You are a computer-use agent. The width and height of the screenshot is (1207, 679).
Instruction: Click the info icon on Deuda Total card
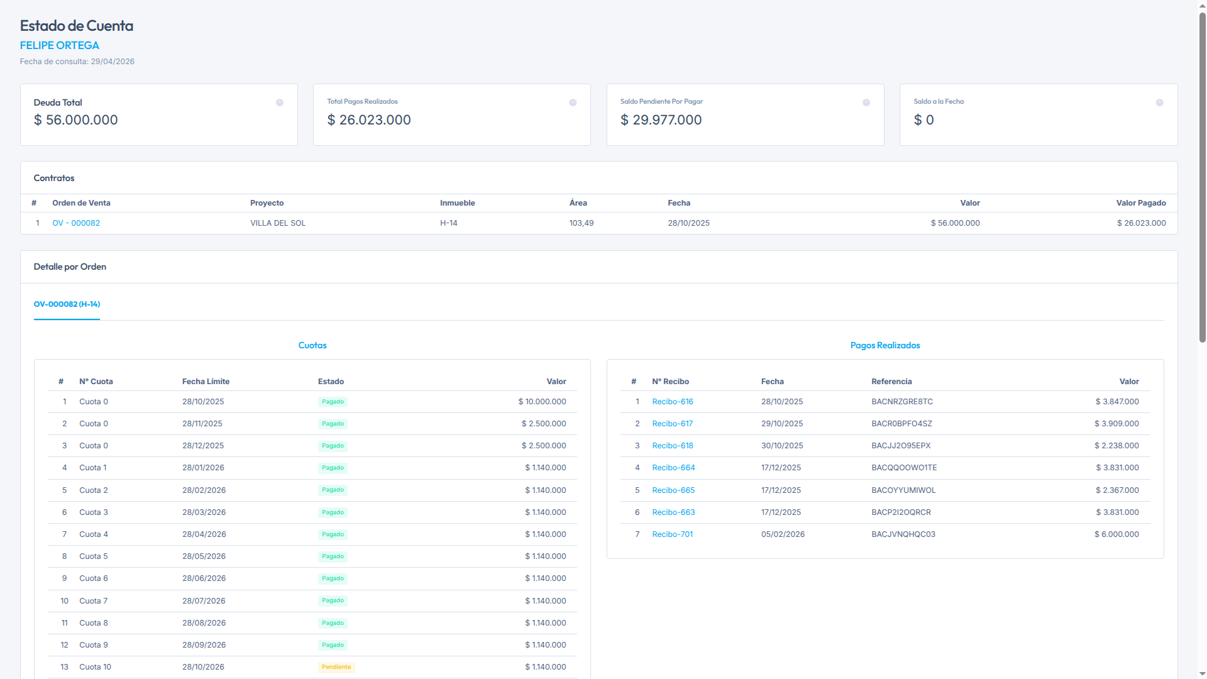[280, 102]
